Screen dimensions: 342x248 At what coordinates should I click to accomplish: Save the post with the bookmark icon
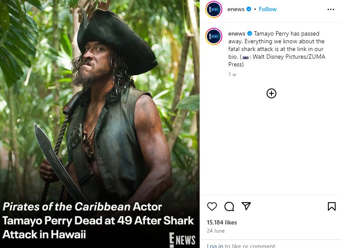331,206
